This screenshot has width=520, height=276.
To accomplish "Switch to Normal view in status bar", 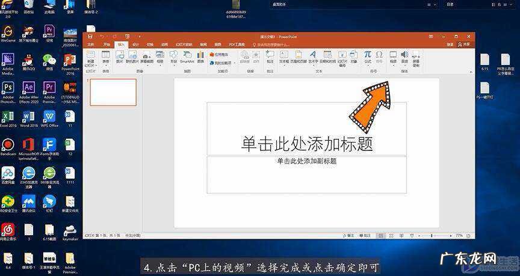I will pyautogui.click(x=381, y=236).
